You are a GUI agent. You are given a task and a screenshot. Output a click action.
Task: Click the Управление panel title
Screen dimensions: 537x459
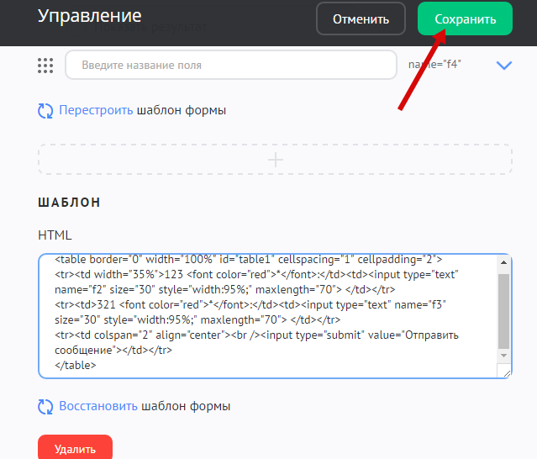tap(89, 17)
